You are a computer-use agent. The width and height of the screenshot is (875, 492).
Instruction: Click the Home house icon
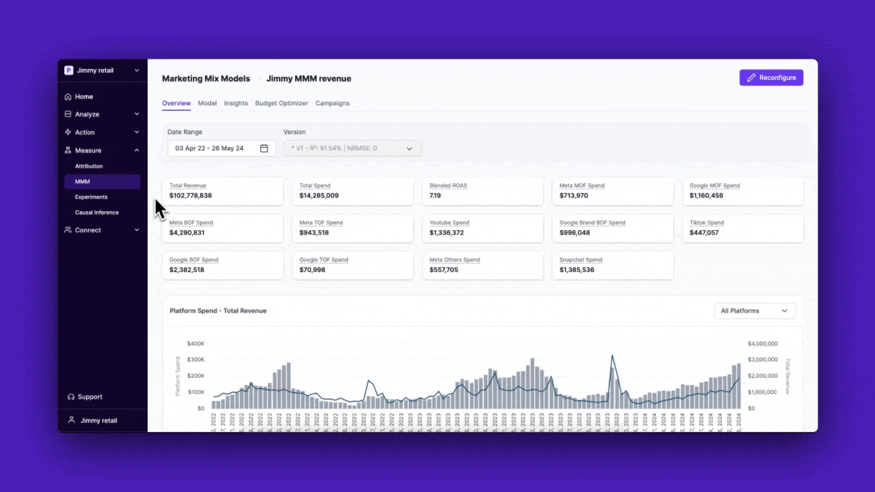tap(68, 96)
